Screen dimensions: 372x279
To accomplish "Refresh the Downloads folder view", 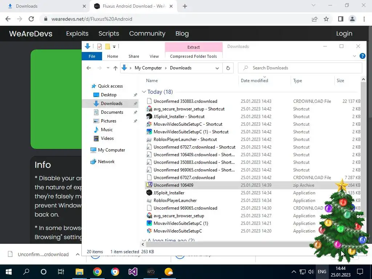I will click(228, 68).
